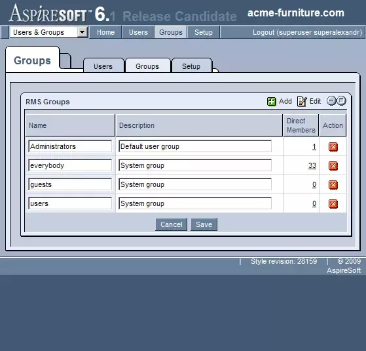Open Users in the top navigation bar

138,32
